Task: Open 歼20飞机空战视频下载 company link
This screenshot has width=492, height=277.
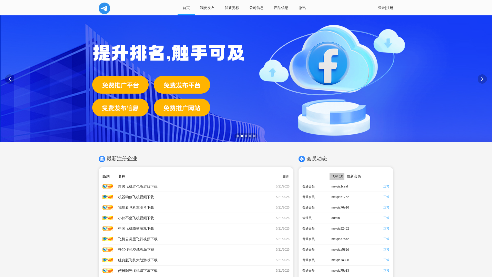Action: (x=136, y=250)
